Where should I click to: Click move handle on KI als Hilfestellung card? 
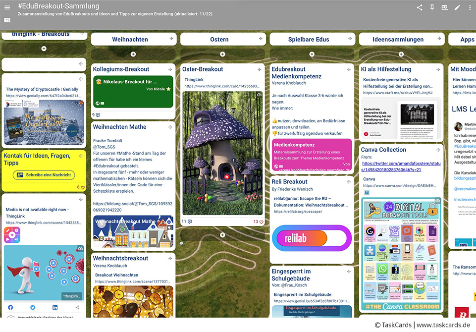[438, 69]
